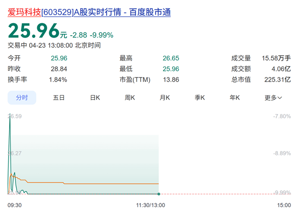Click the -8.89% axis label

[x=281, y=154]
